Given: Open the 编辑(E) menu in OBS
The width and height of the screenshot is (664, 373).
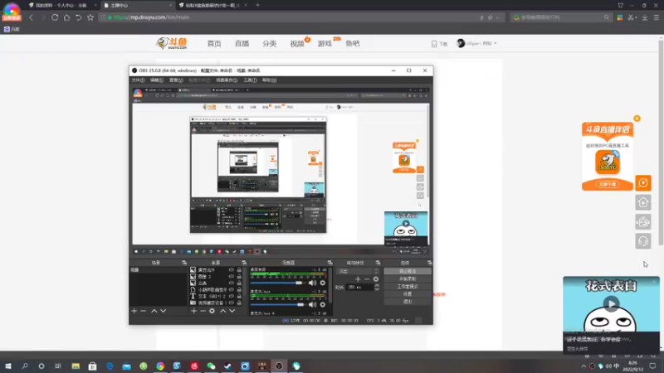Looking at the screenshot, I should pyautogui.click(x=157, y=80).
